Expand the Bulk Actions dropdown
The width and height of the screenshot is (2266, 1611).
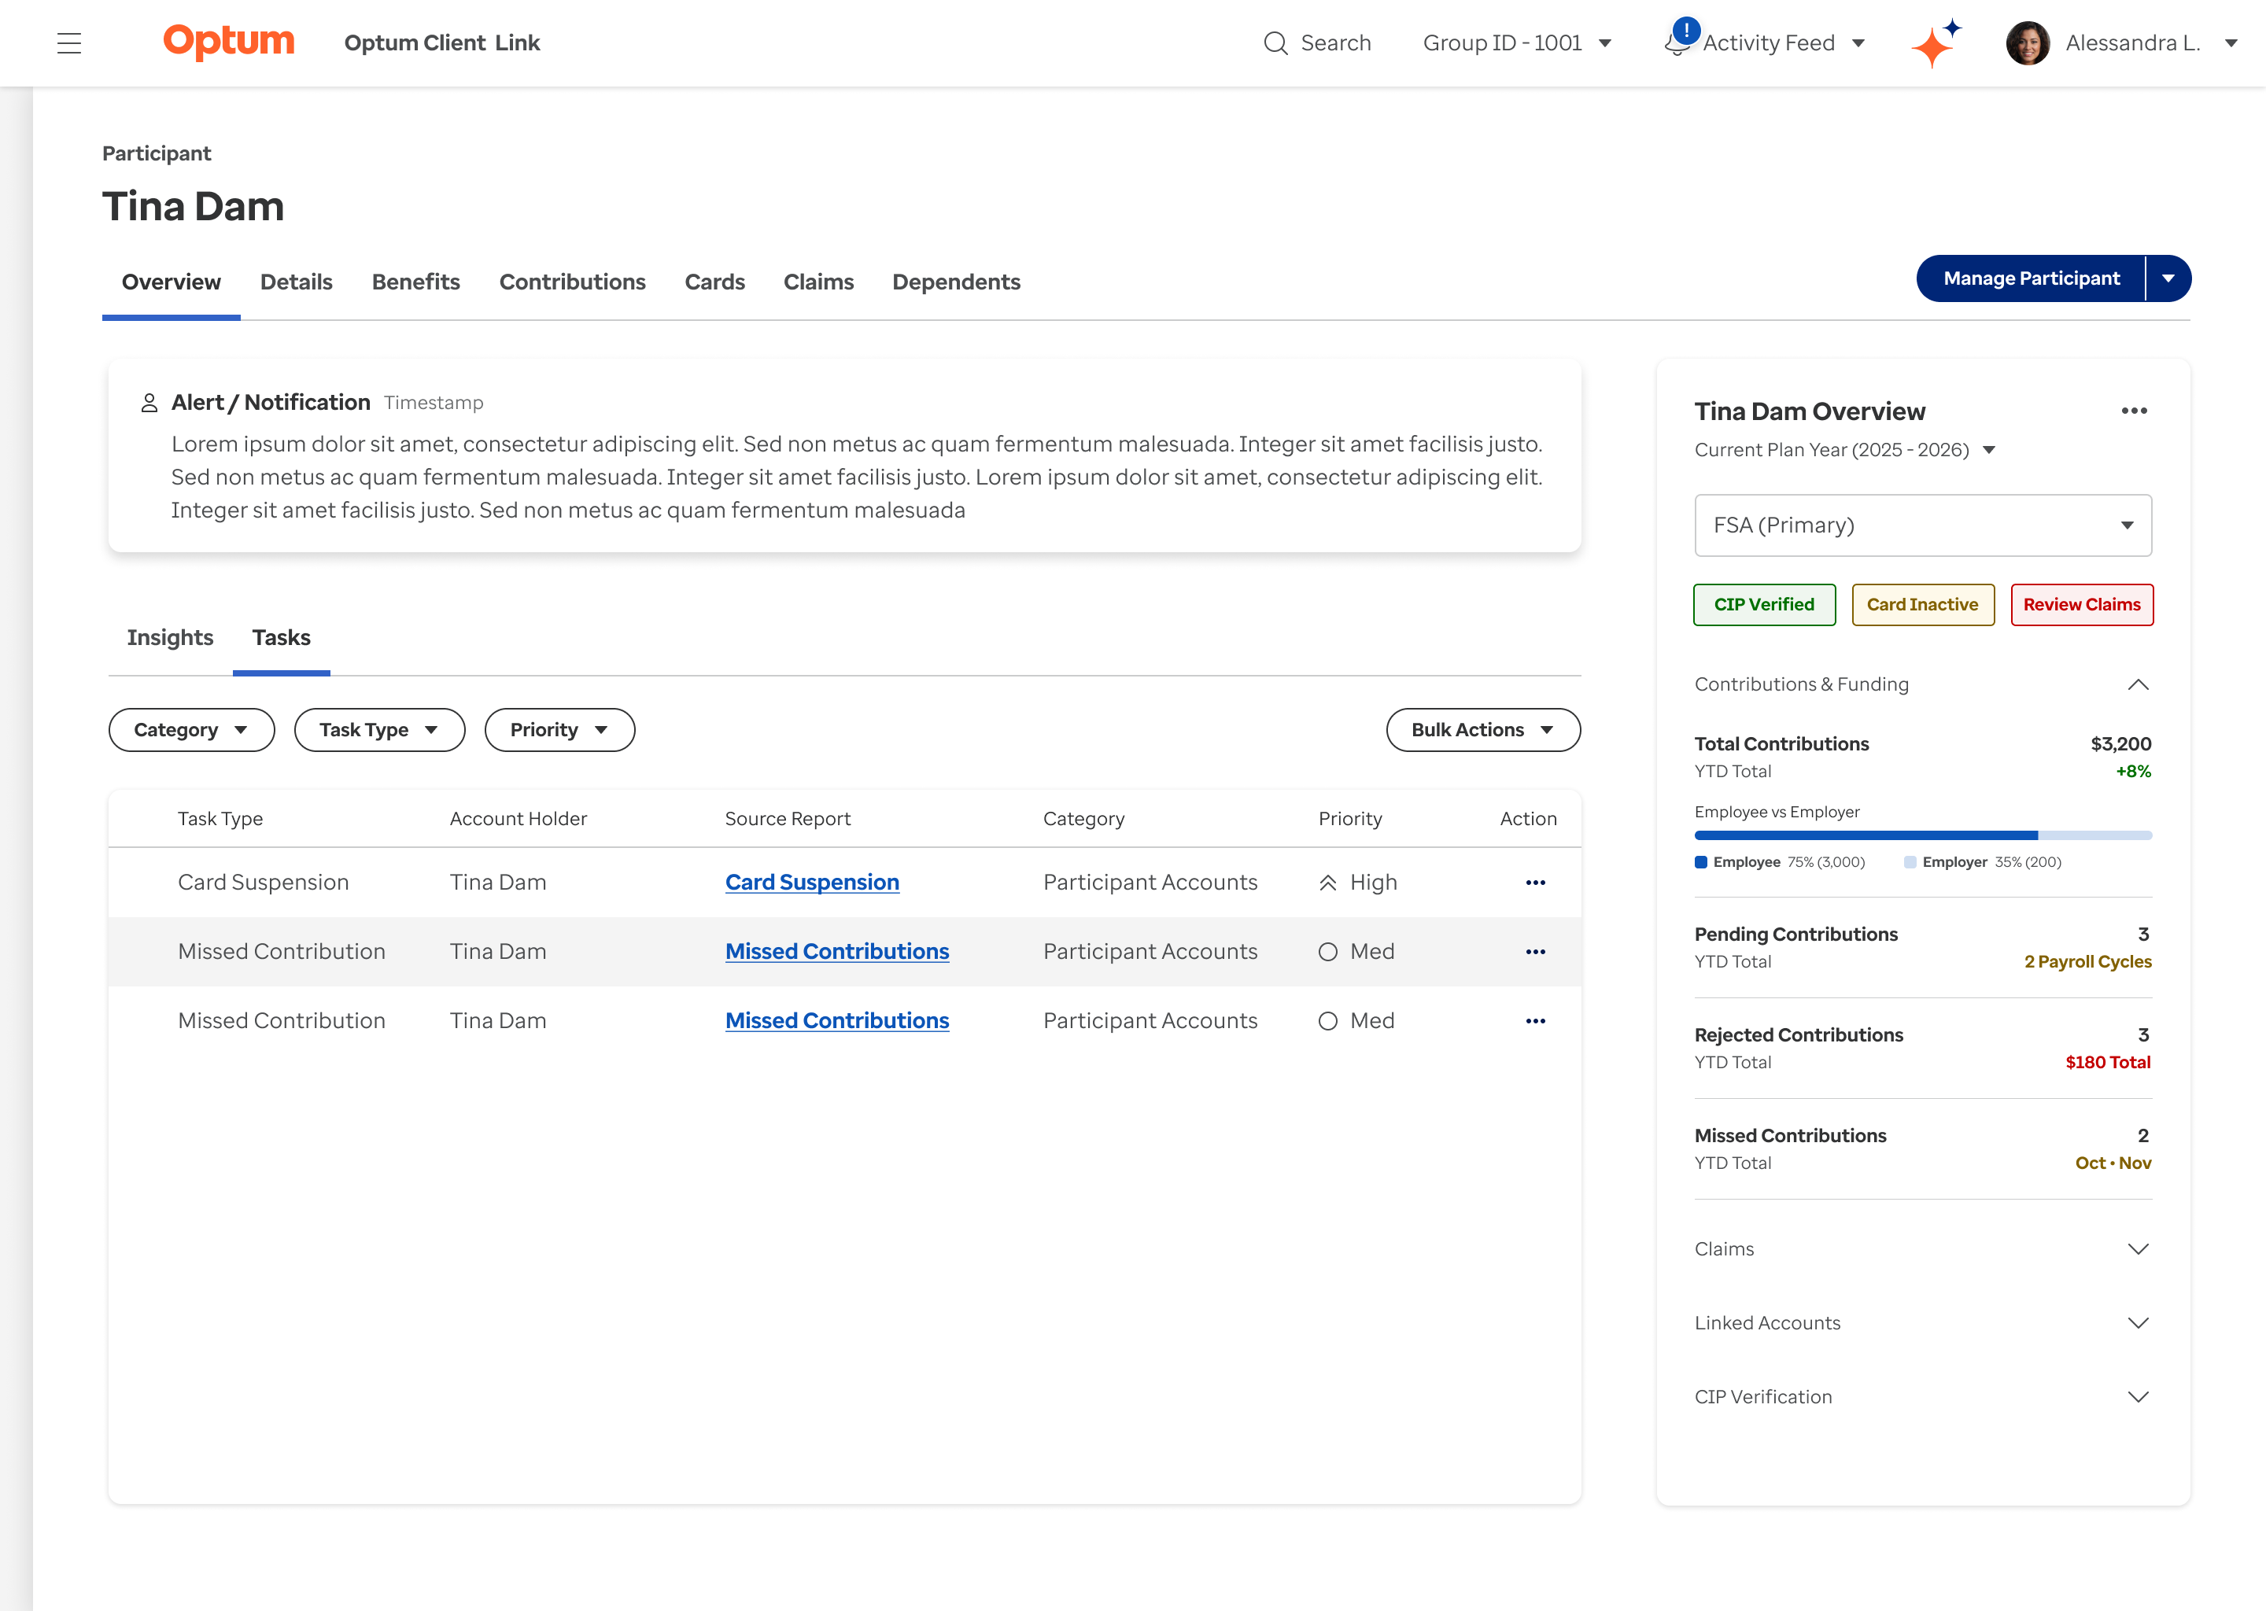click(x=1482, y=730)
